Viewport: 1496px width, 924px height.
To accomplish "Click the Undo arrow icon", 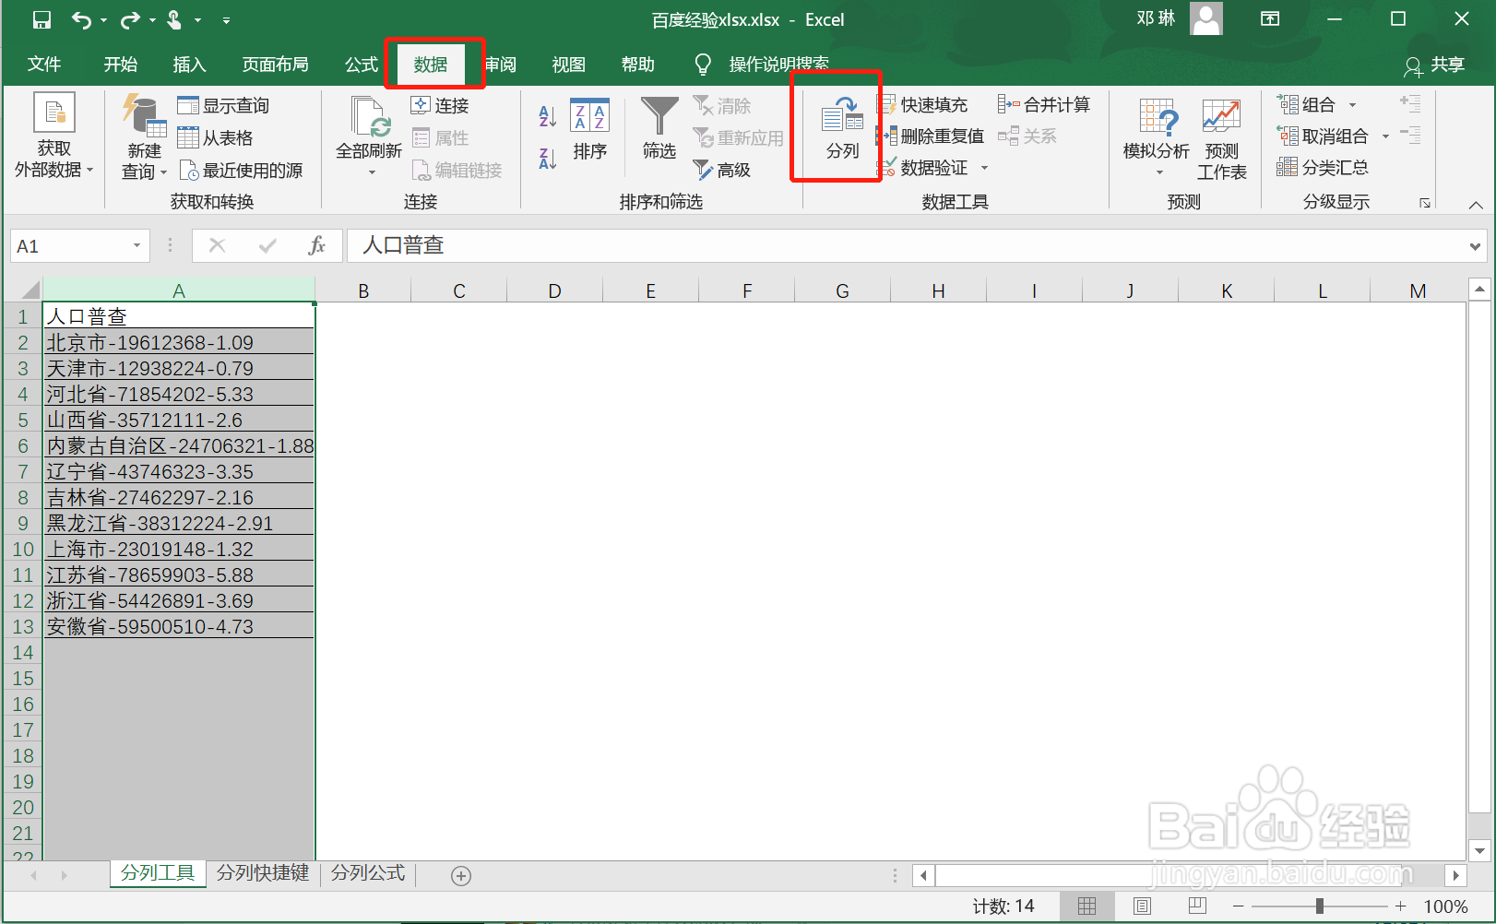I will [81, 19].
